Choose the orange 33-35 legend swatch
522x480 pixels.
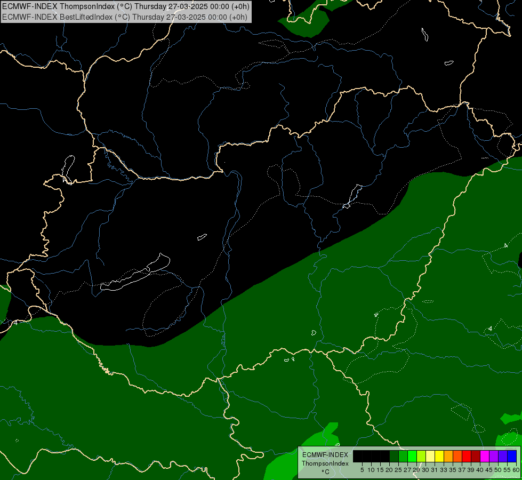448,456
